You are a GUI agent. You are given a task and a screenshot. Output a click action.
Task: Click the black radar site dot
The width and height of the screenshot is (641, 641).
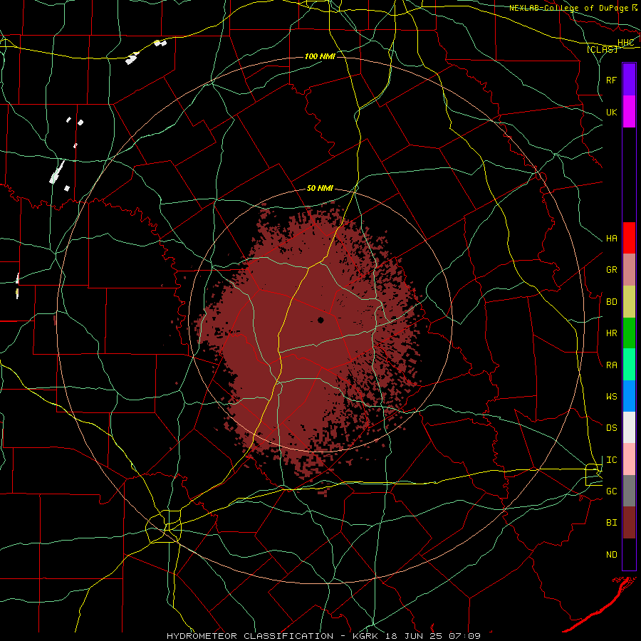tap(320, 320)
